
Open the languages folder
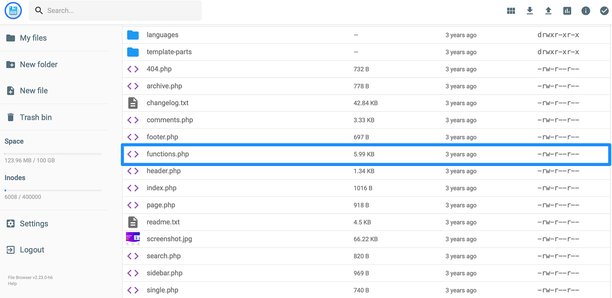click(x=163, y=35)
